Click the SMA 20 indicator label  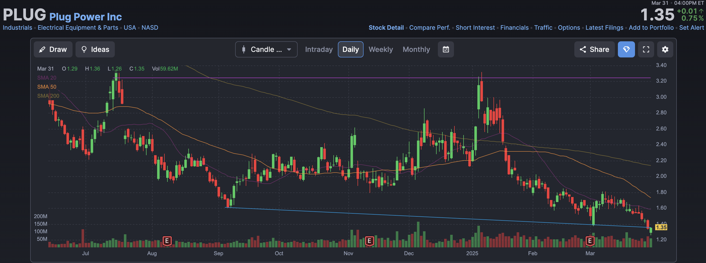click(x=47, y=78)
